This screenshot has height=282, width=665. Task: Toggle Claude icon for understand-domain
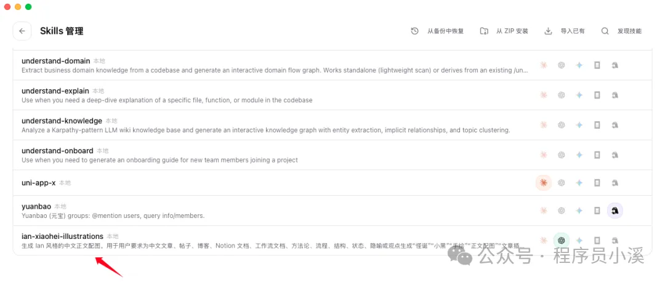tap(543, 65)
